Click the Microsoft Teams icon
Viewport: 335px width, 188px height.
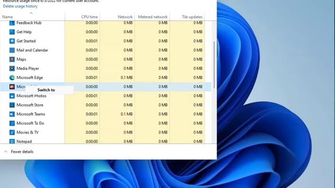12,114
